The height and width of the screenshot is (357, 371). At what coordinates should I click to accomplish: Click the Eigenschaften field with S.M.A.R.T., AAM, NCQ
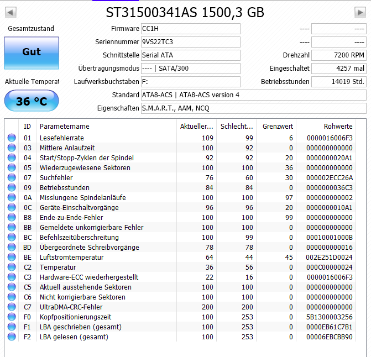pyautogui.click(x=254, y=108)
